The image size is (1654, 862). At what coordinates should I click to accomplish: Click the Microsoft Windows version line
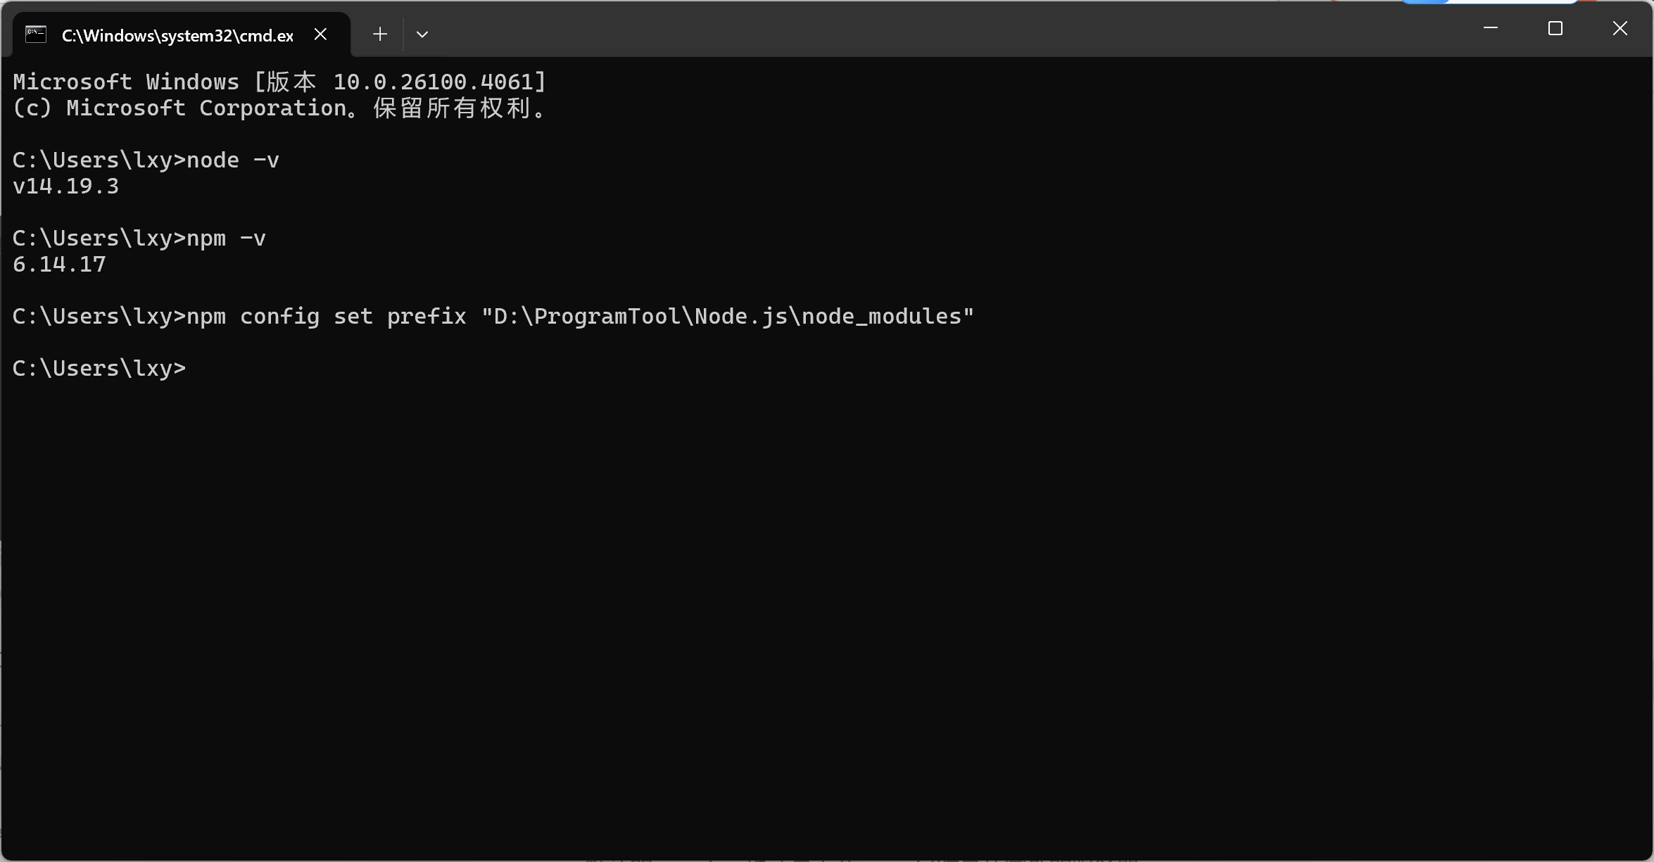280,82
